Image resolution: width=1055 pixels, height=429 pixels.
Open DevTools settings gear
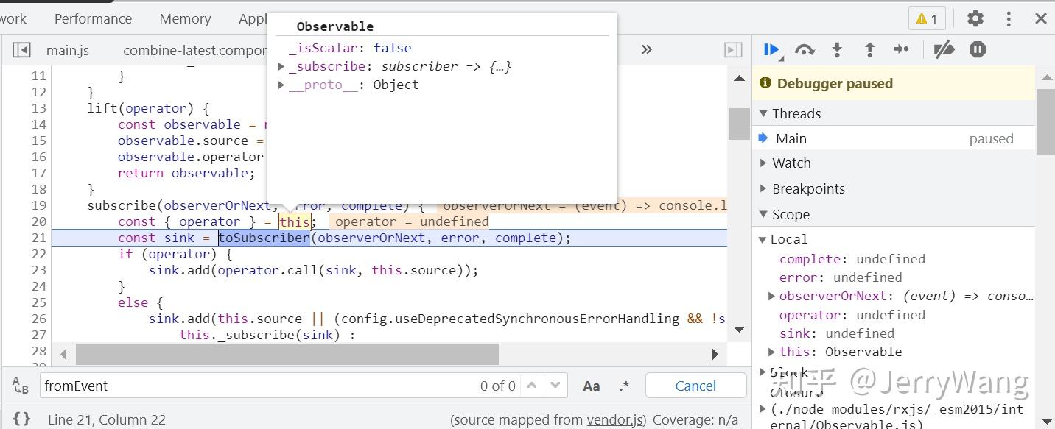coord(975,19)
